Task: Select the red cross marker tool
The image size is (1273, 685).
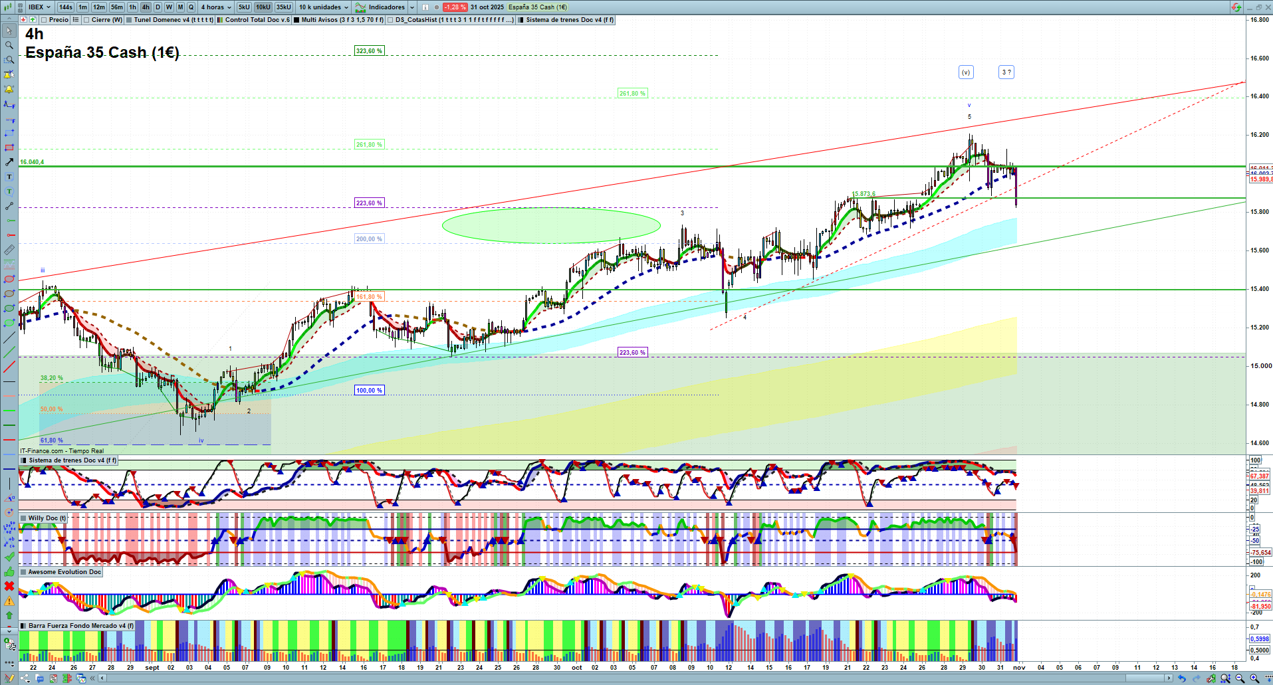Action: click(x=9, y=586)
